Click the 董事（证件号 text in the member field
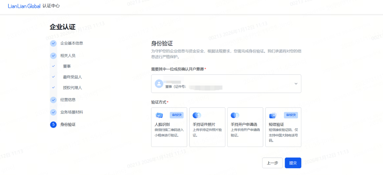This screenshot has width=383, height=175. pos(176,87)
